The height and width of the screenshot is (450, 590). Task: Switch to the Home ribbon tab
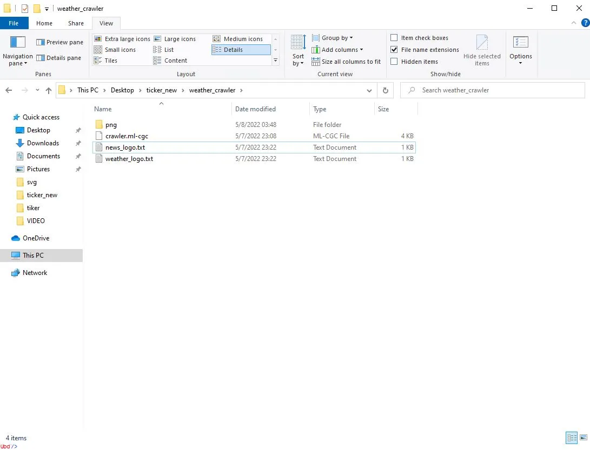(44, 23)
